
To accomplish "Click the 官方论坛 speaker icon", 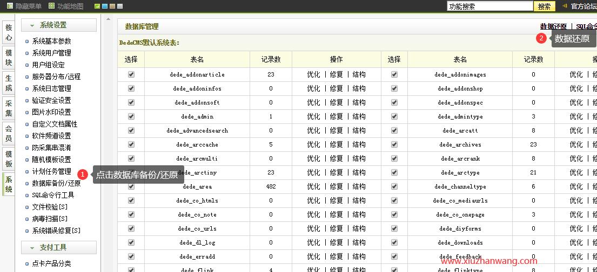I will [x=565, y=6].
